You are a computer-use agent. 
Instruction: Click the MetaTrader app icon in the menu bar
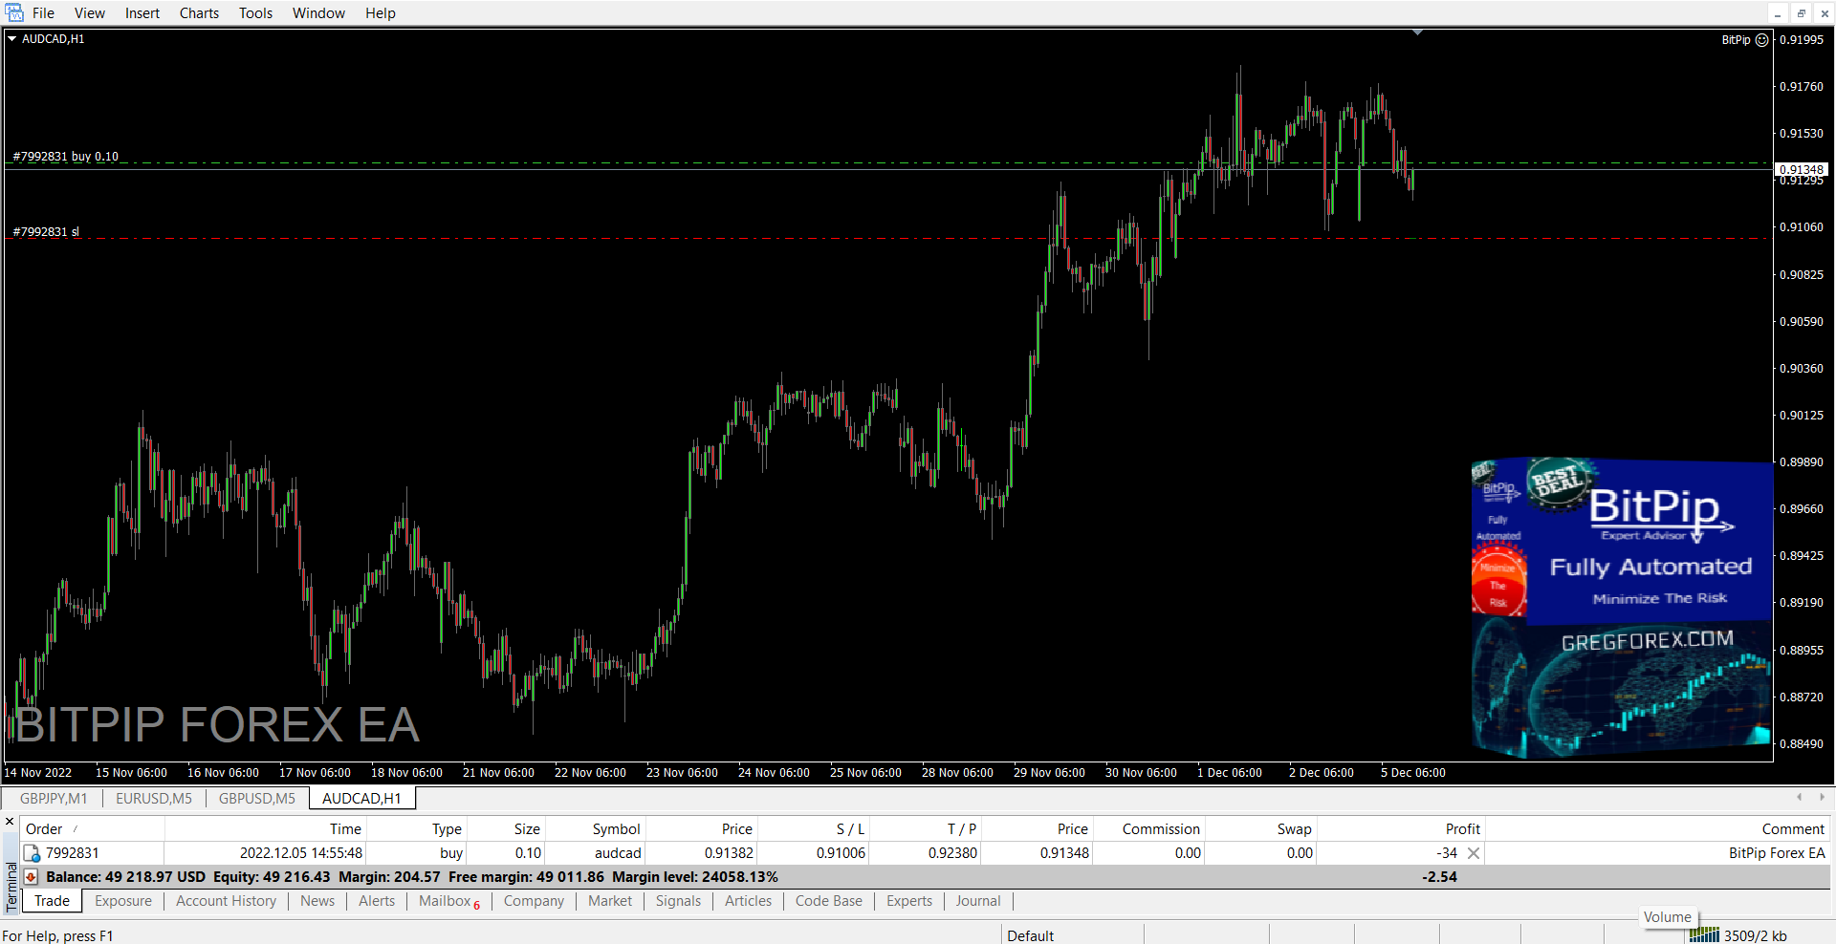pos(14,12)
